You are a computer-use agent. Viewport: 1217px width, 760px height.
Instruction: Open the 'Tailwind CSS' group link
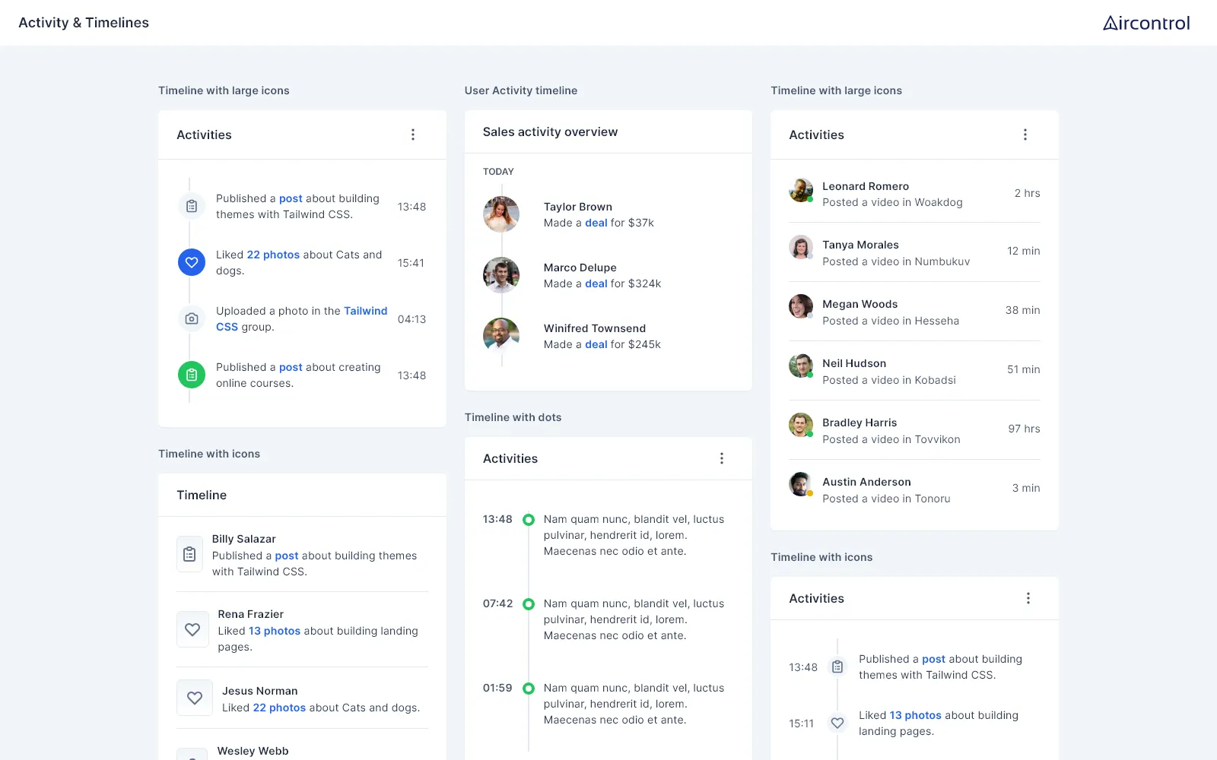click(x=302, y=318)
